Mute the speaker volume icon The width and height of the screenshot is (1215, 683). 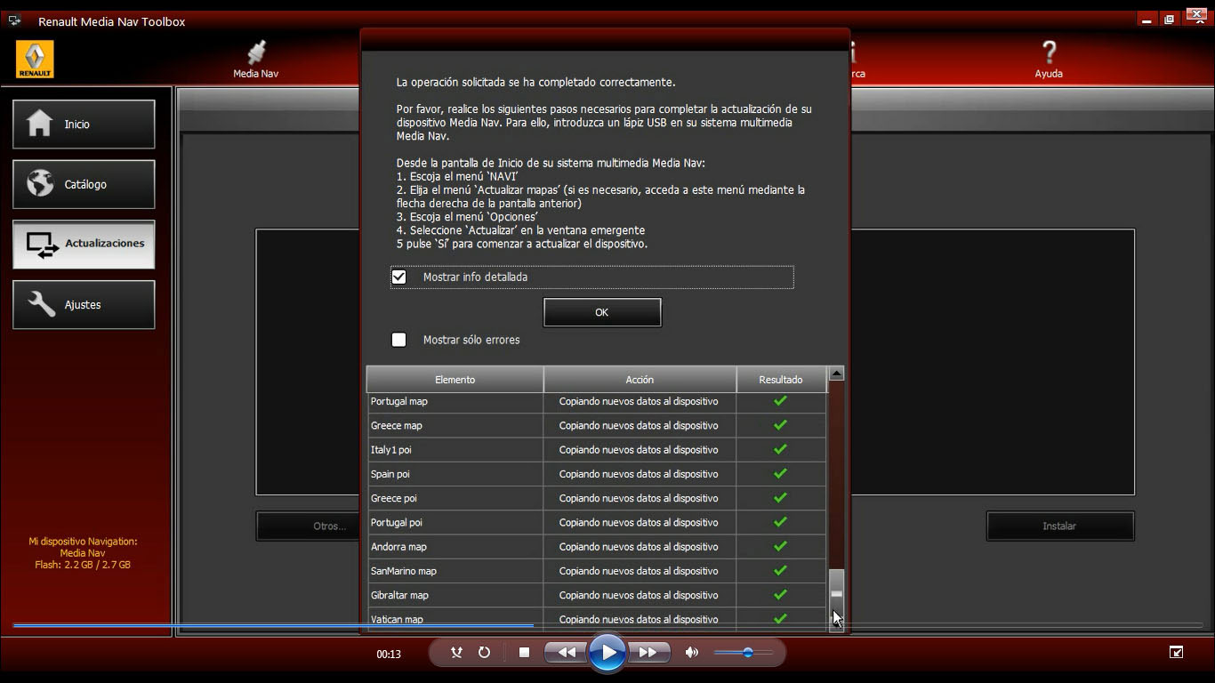(692, 653)
